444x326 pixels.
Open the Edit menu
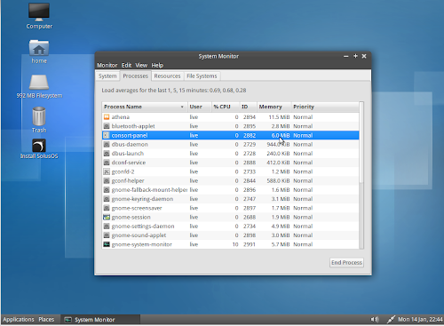click(x=126, y=65)
